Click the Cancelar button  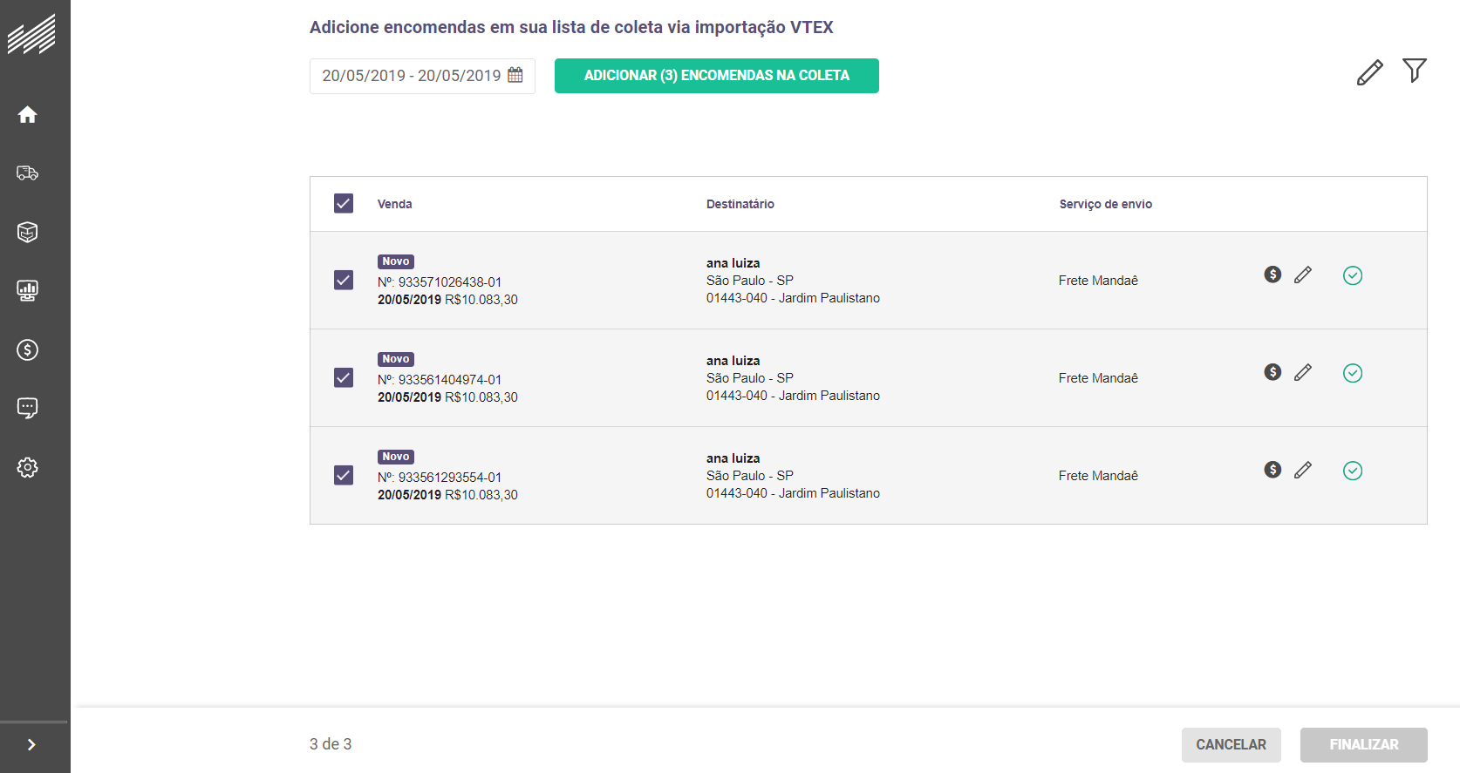(1231, 745)
